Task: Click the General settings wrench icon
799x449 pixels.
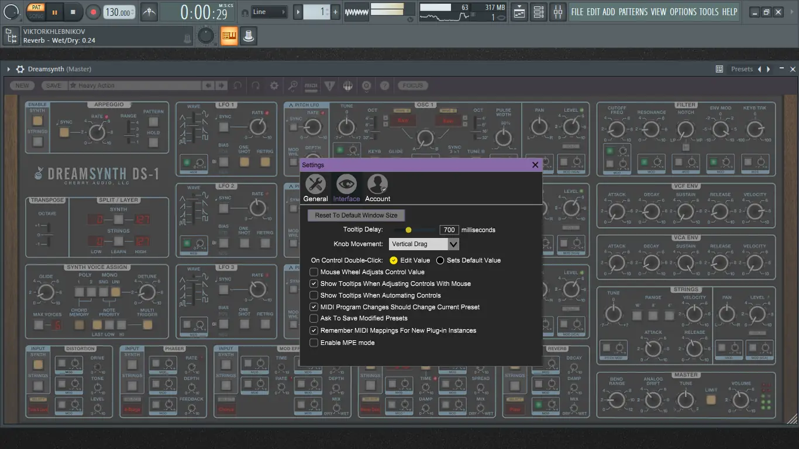Action: pos(315,184)
